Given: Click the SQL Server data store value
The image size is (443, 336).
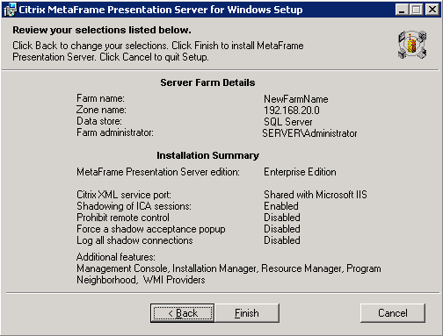Looking at the screenshot, I should click(288, 122).
